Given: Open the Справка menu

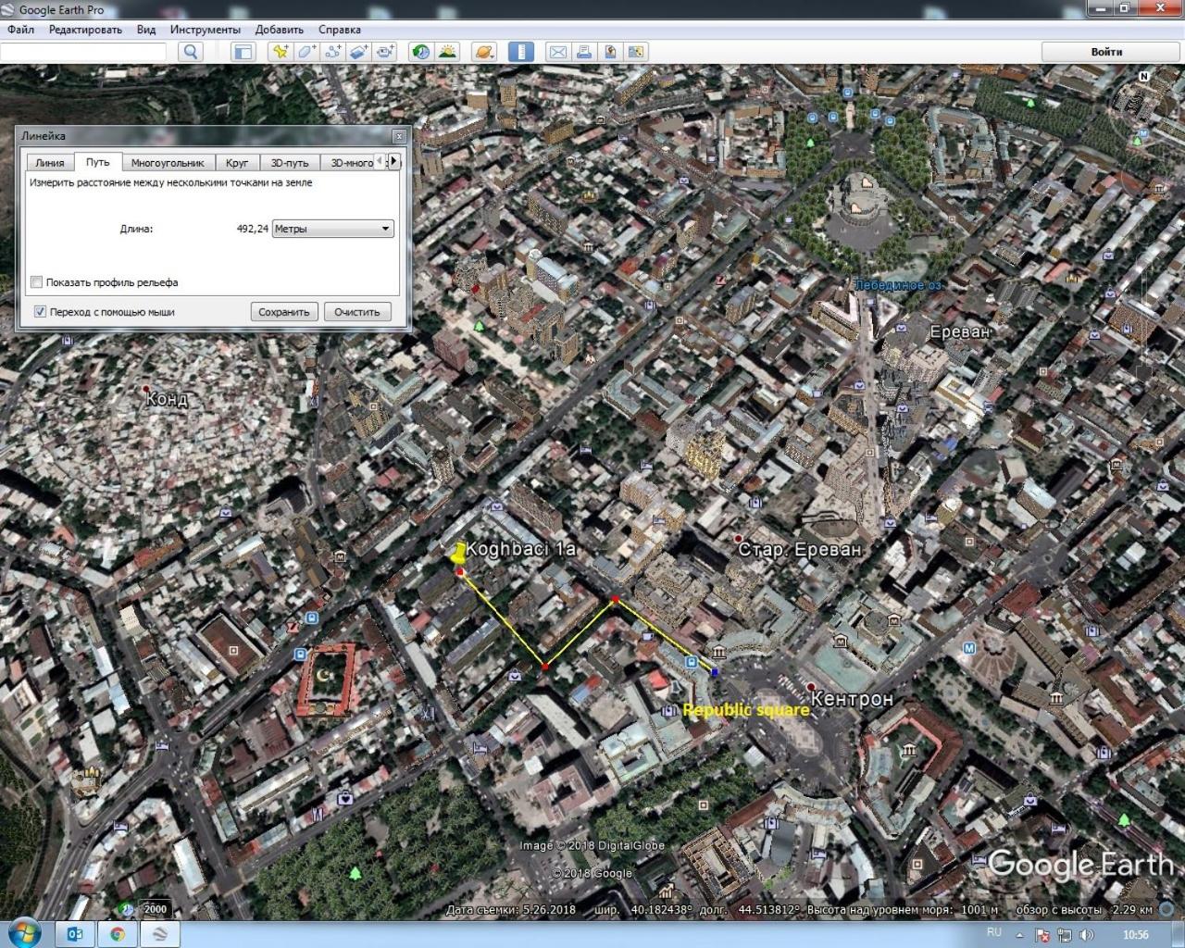Looking at the screenshot, I should [x=340, y=30].
